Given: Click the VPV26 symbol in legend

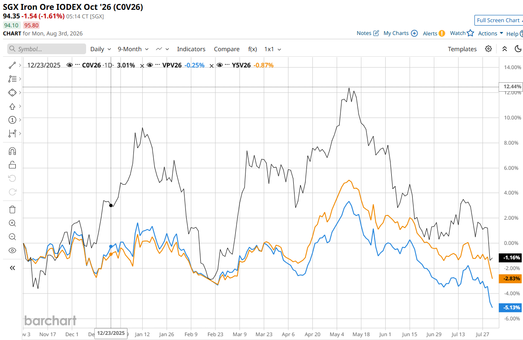Looking at the screenshot, I should pos(172,65).
